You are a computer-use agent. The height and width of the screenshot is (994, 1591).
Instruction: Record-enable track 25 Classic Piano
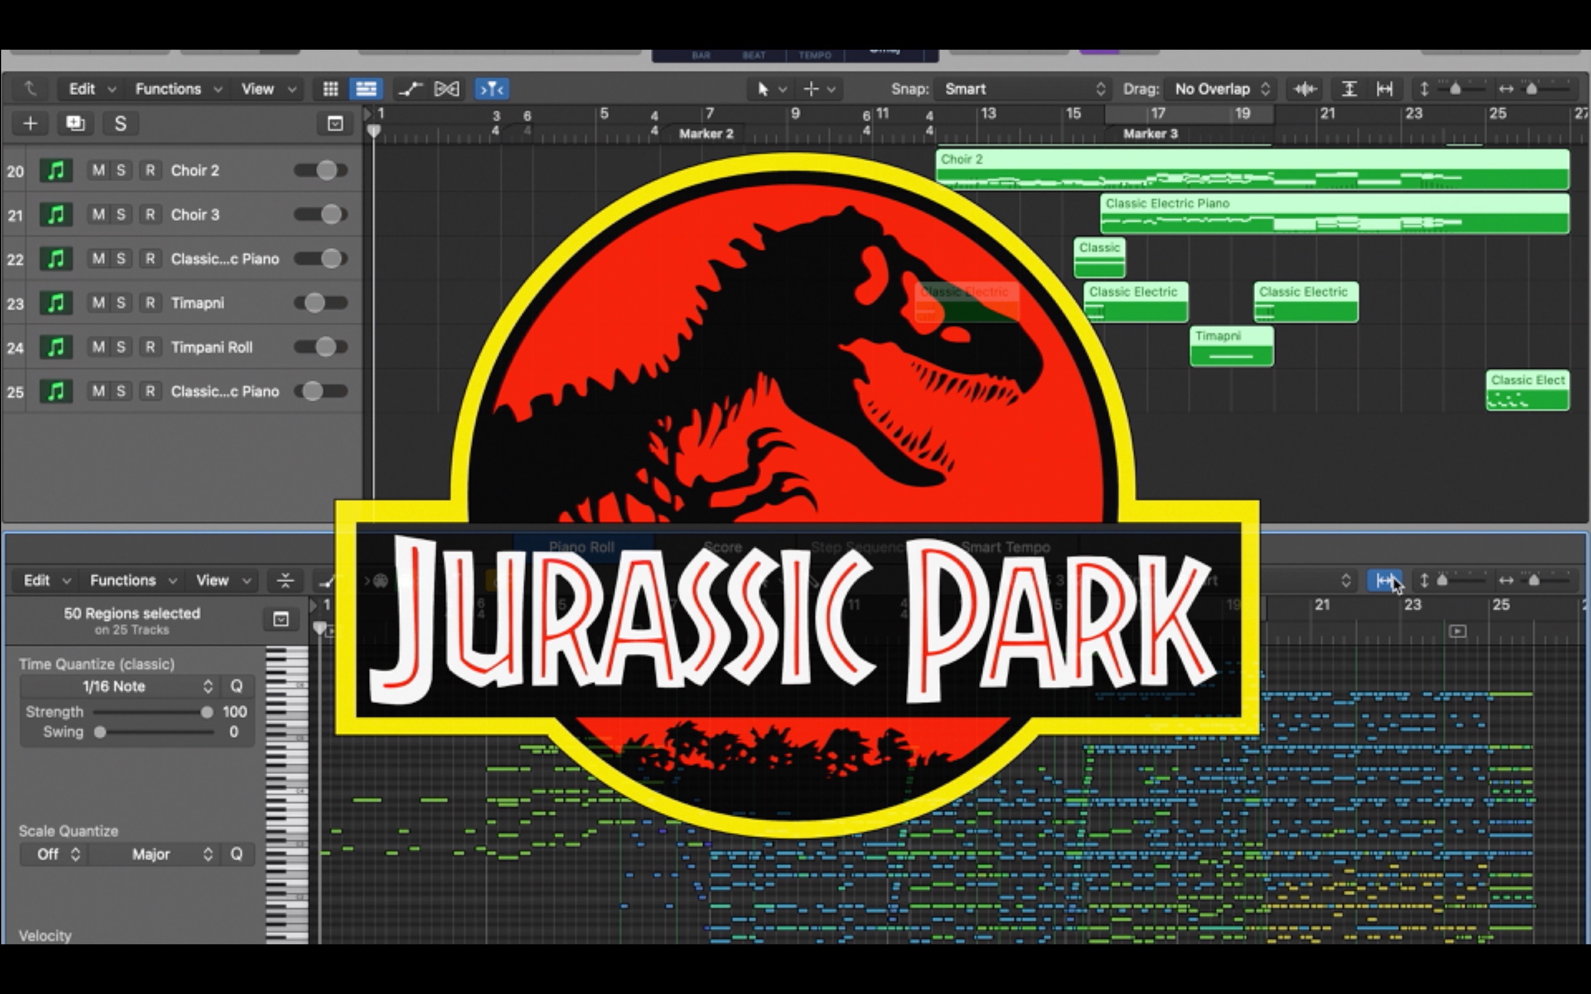[x=150, y=391]
